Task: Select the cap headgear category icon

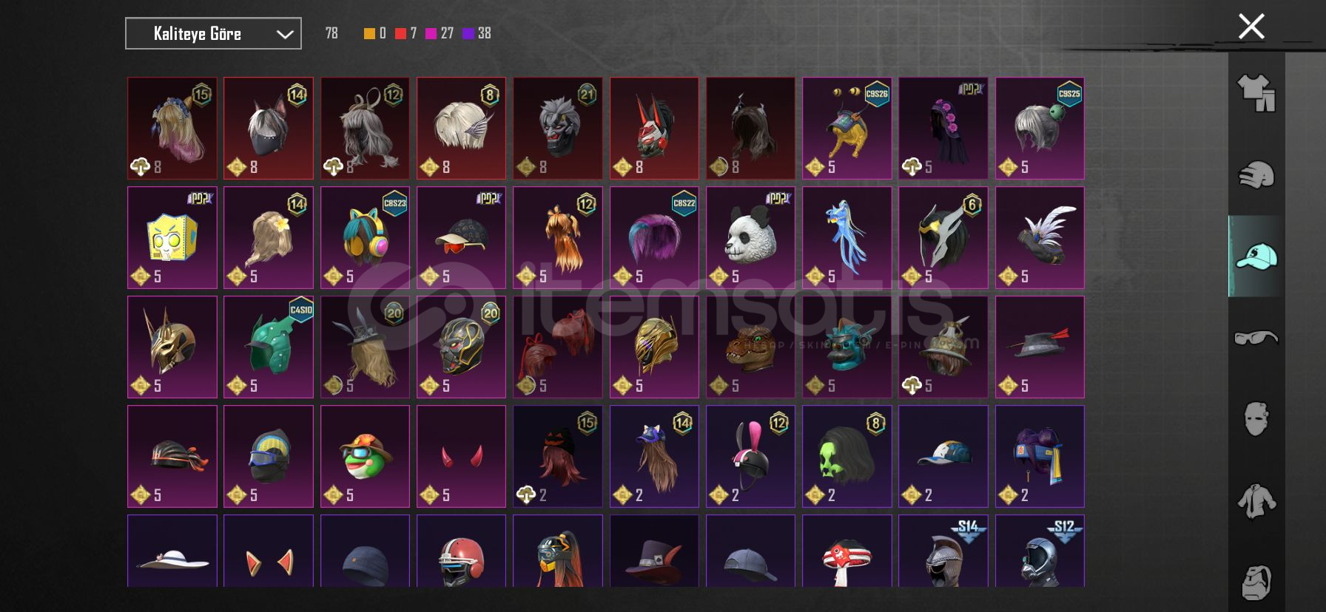Action: (1256, 256)
